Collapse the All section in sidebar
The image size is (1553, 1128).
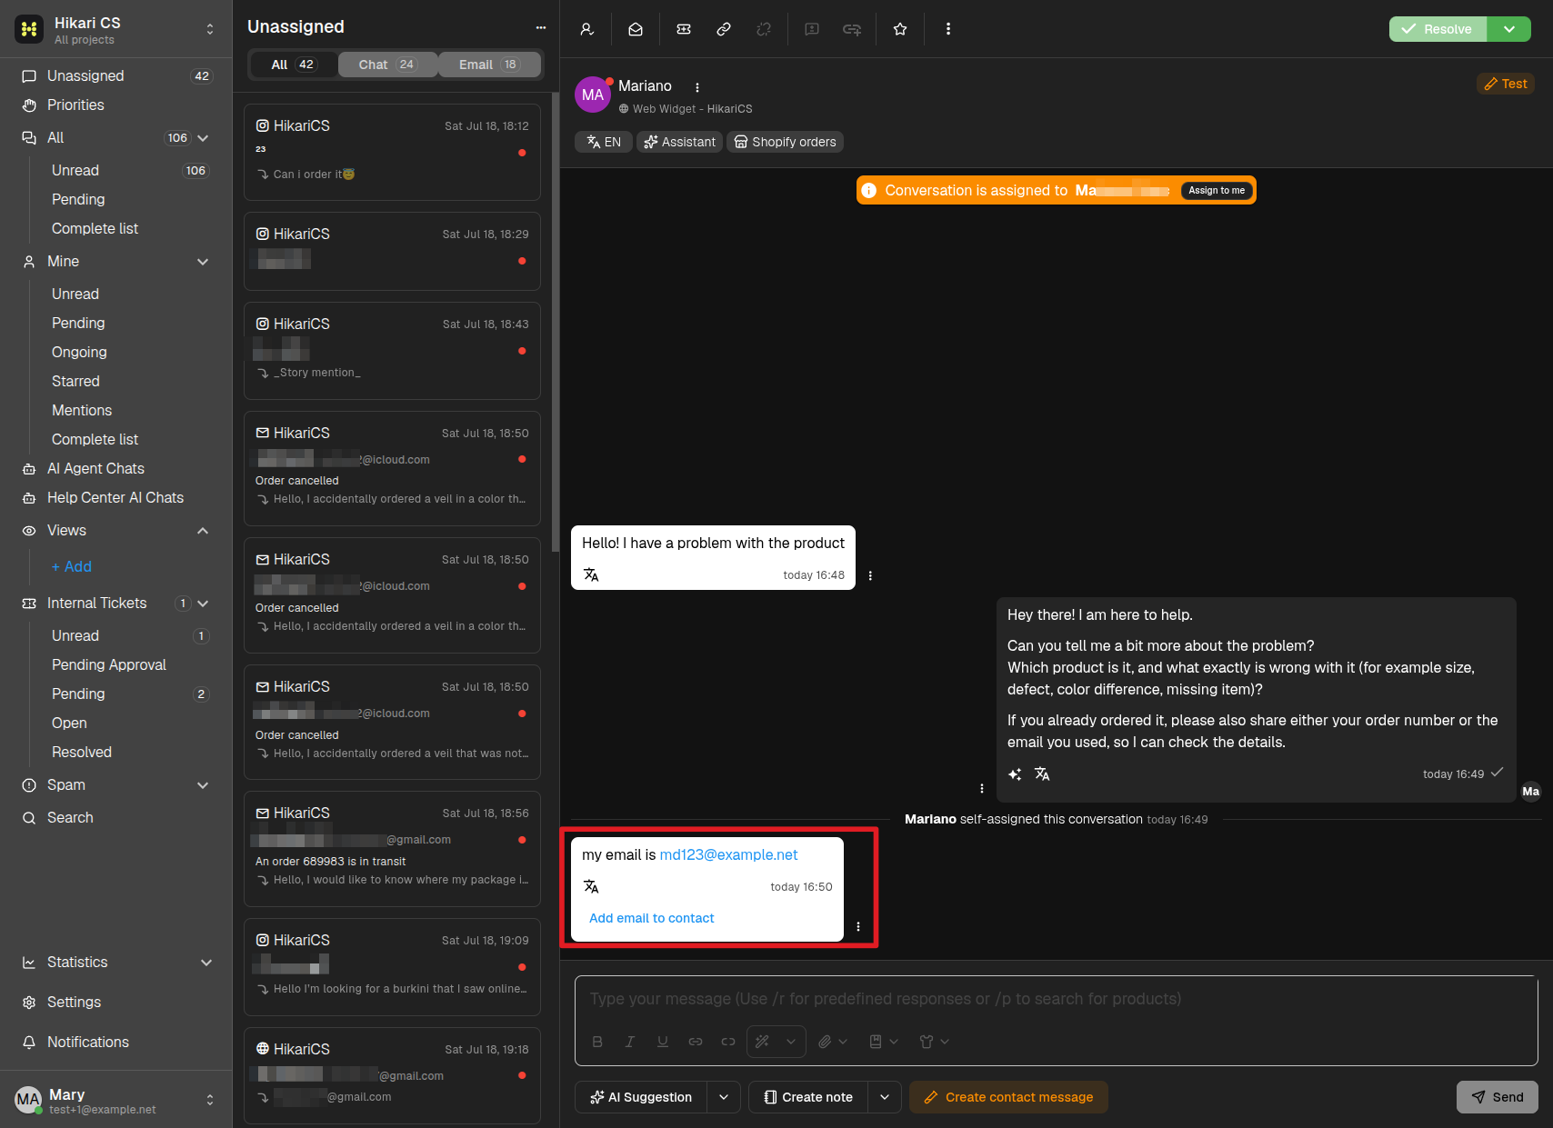pyautogui.click(x=203, y=138)
